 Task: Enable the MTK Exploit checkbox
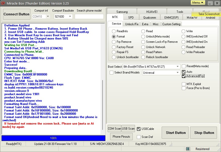pos(184,84)
